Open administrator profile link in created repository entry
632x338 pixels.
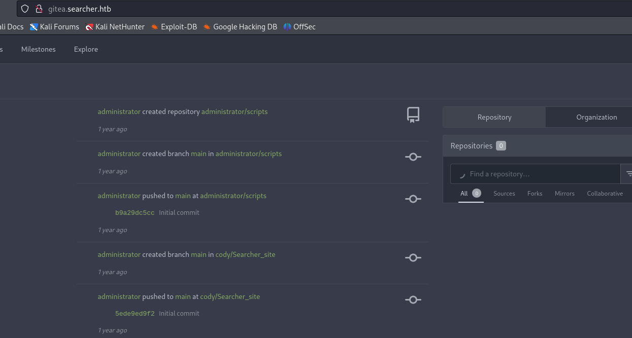click(x=119, y=111)
